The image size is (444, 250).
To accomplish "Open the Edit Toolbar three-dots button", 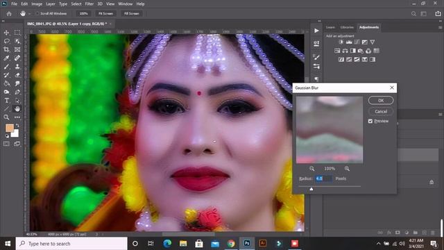I will coord(17,117).
